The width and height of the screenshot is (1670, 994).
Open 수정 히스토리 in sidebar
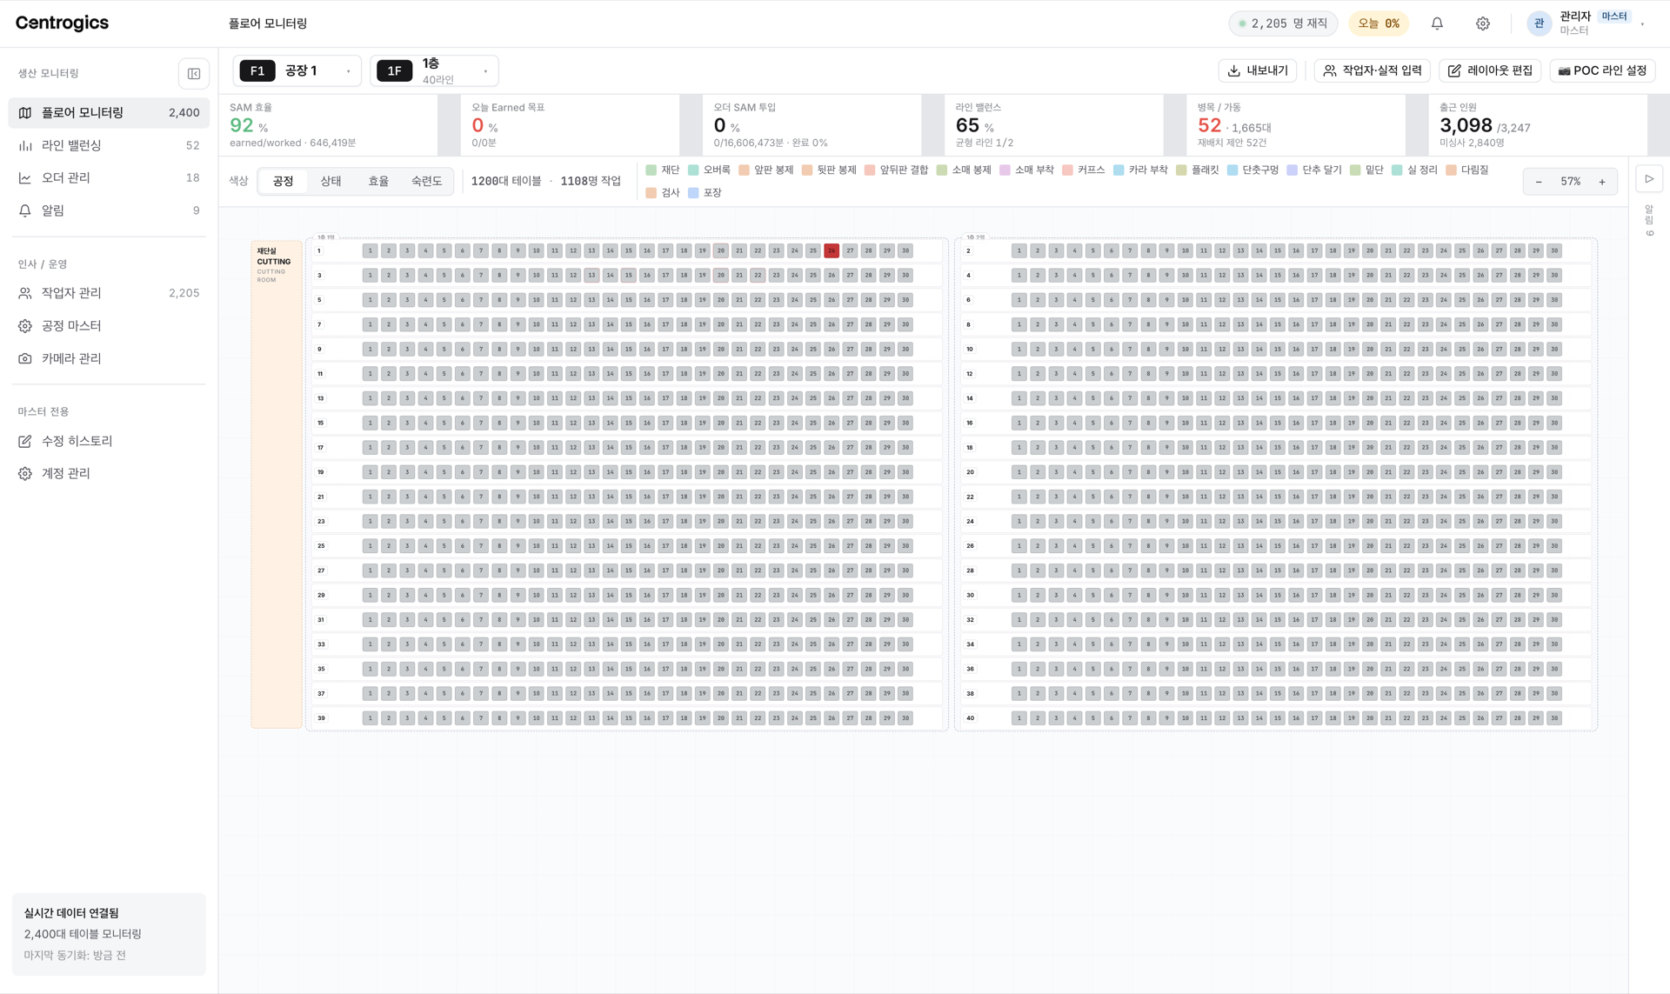109,441
